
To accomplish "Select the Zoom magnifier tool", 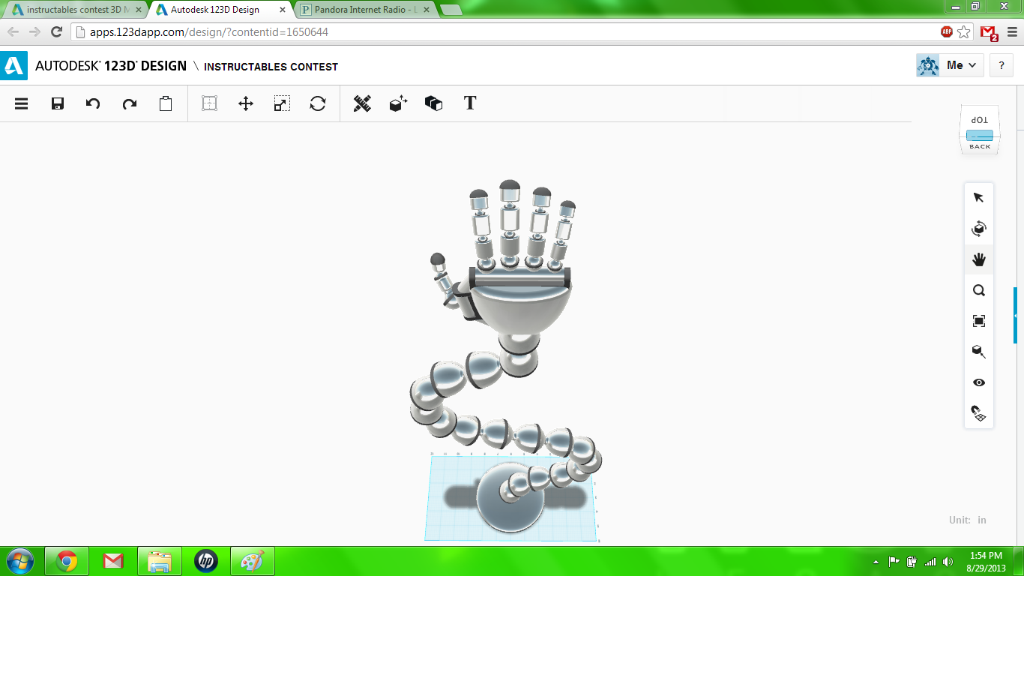I will click(979, 290).
